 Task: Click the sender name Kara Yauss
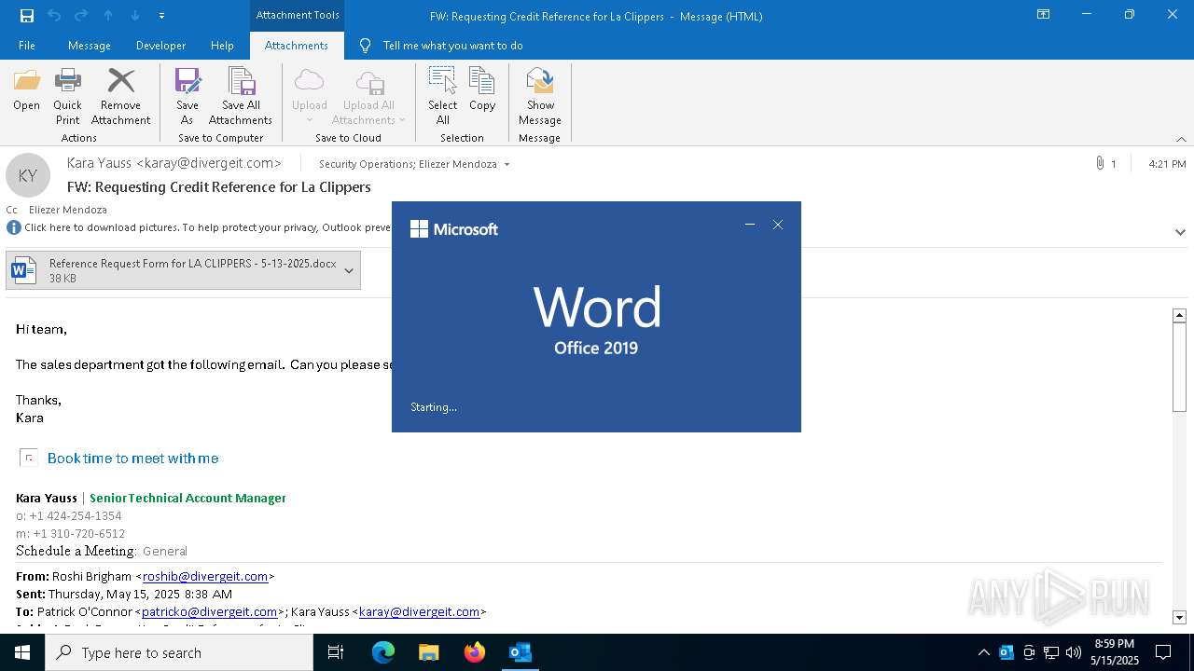(100, 163)
